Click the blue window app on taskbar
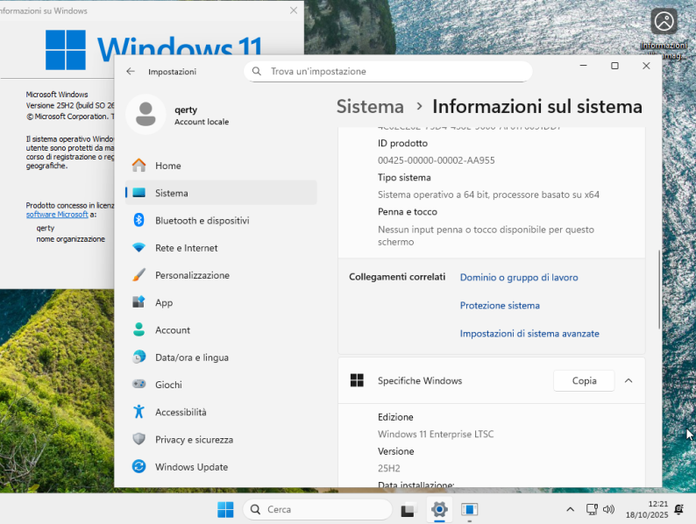Viewport: 696px width, 524px height. pos(469,509)
